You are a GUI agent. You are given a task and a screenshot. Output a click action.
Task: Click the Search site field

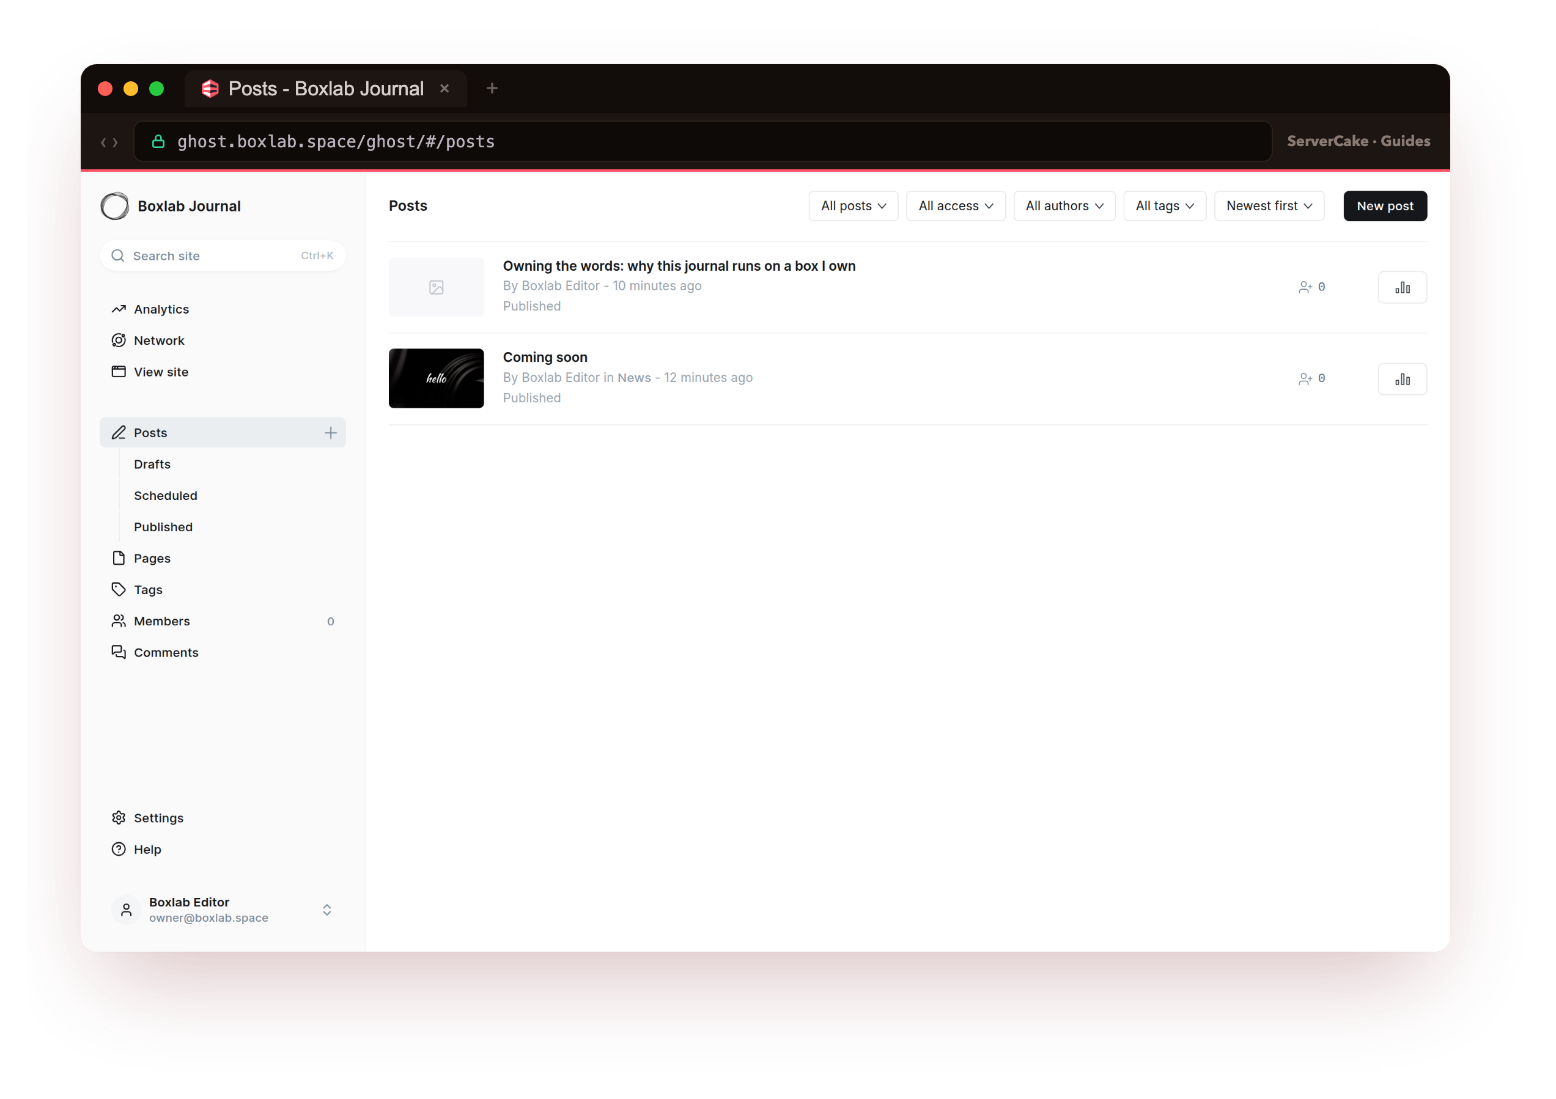pos(223,256)
